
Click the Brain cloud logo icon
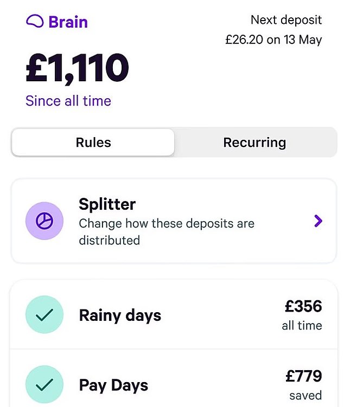coord(35,22)
